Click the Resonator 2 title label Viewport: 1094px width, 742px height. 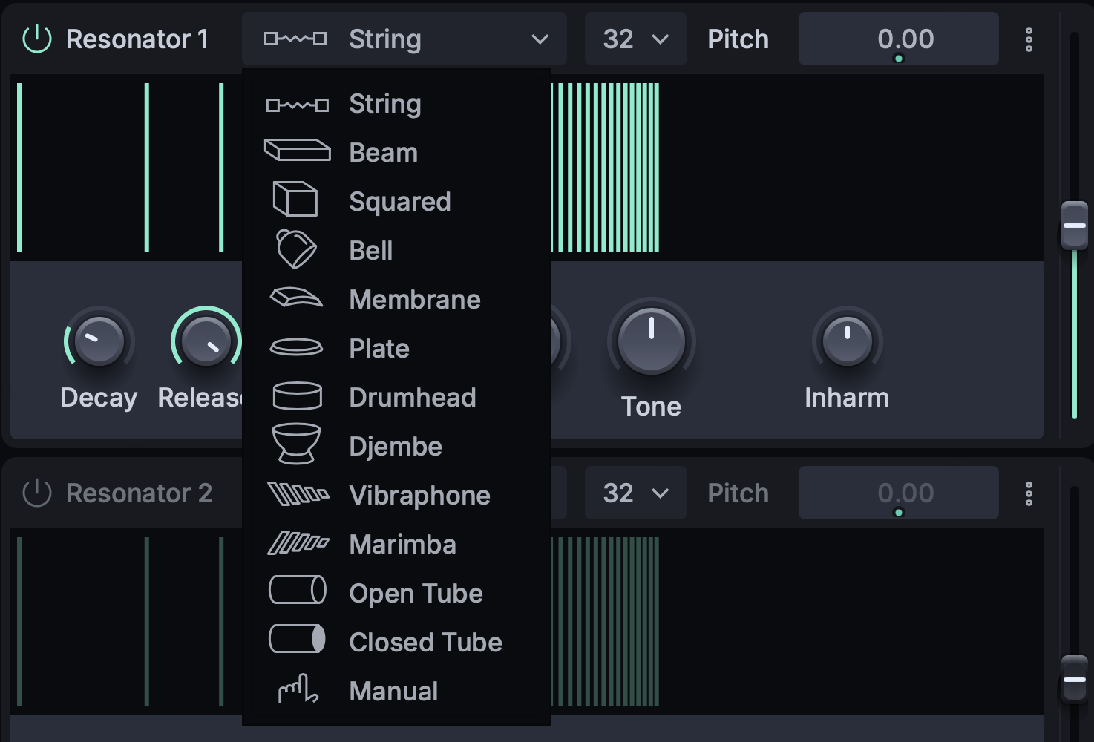tap(140, 493)
